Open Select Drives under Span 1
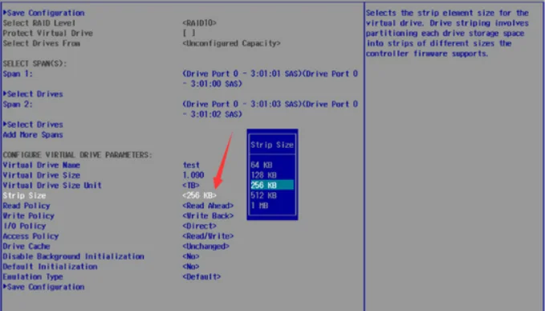545x311 pixels. (33, 94)
